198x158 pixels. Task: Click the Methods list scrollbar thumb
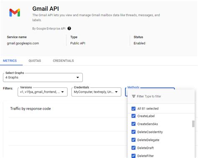coord(193,124)
